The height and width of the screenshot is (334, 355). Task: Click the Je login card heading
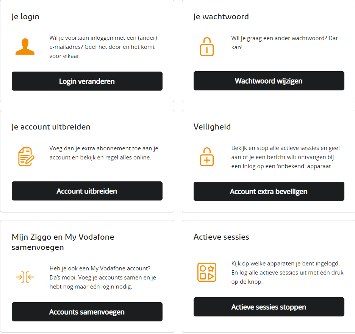click(25, 17)
